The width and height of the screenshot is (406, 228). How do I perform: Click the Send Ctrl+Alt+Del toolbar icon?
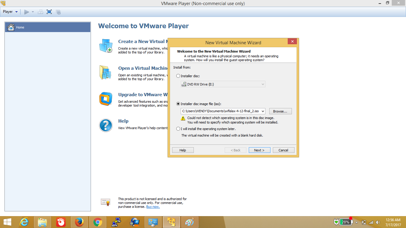(40, 12)
